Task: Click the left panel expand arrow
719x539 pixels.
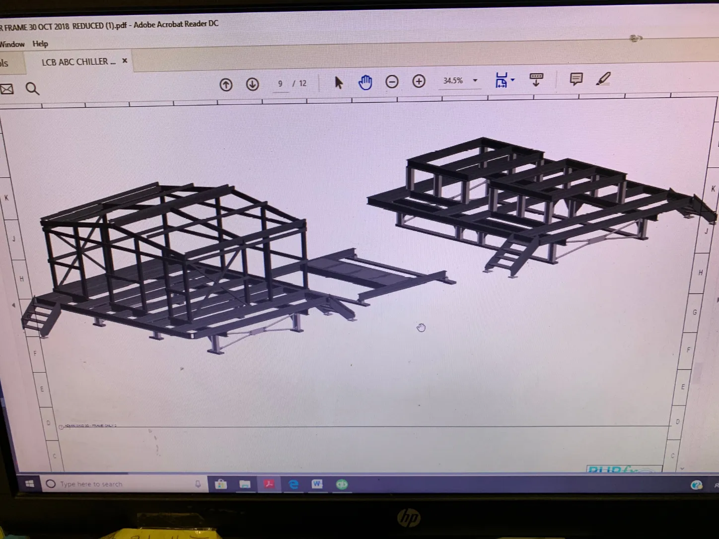Action: point(13,306)
